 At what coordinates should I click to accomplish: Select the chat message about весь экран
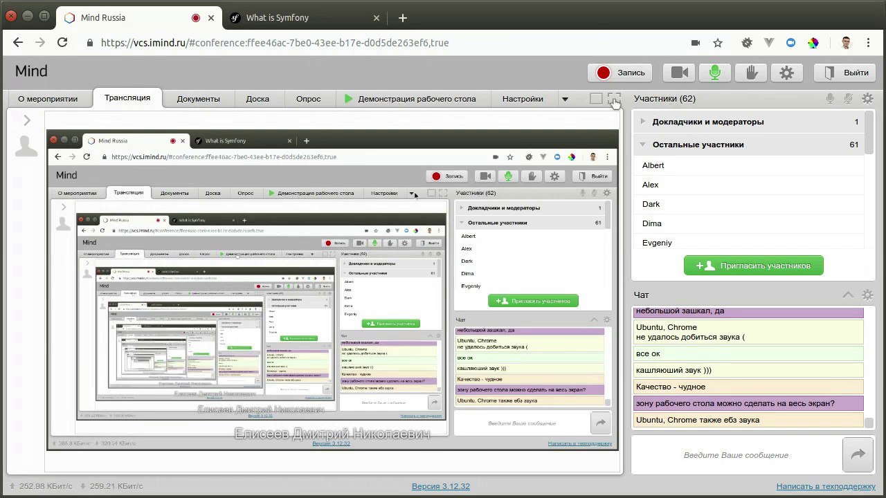coord(748,403)
